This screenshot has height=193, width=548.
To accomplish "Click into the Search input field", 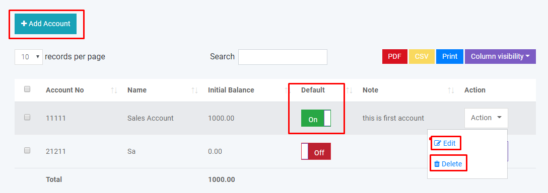I will (283, 57).
